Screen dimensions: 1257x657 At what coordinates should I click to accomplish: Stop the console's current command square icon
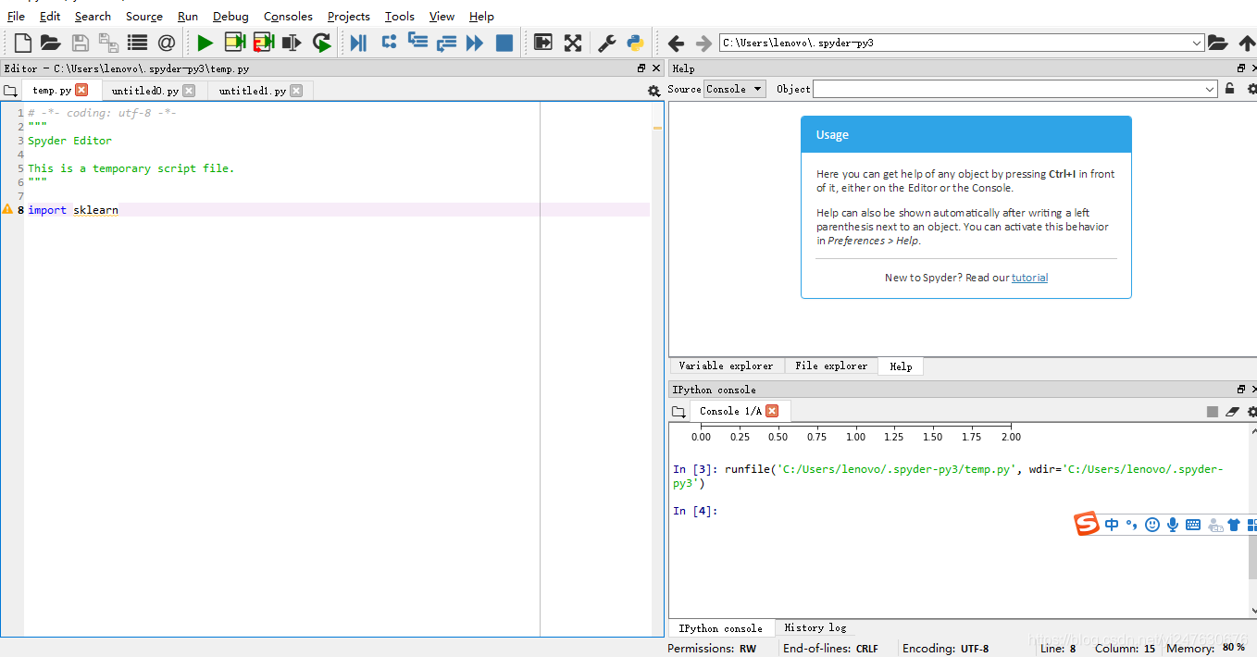[1213, 412]
